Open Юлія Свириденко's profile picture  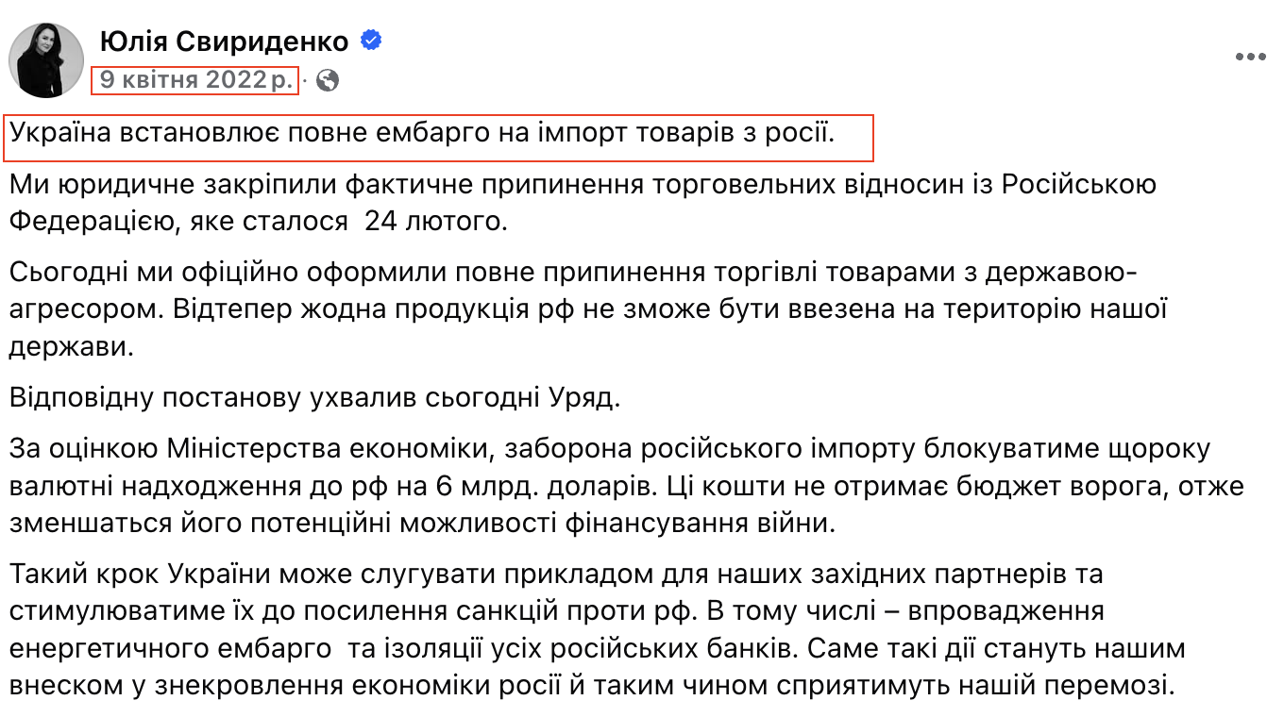click(45, 60)
